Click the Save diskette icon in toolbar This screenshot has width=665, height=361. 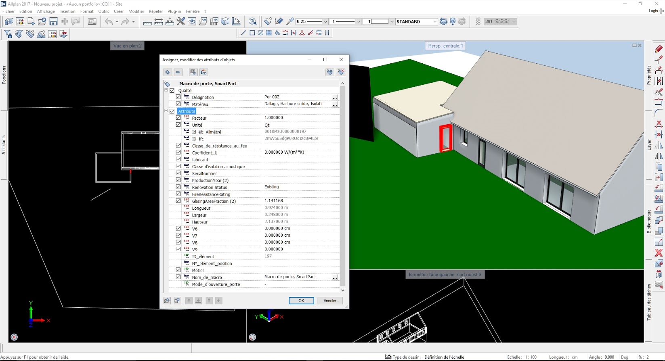coord(53,22)
